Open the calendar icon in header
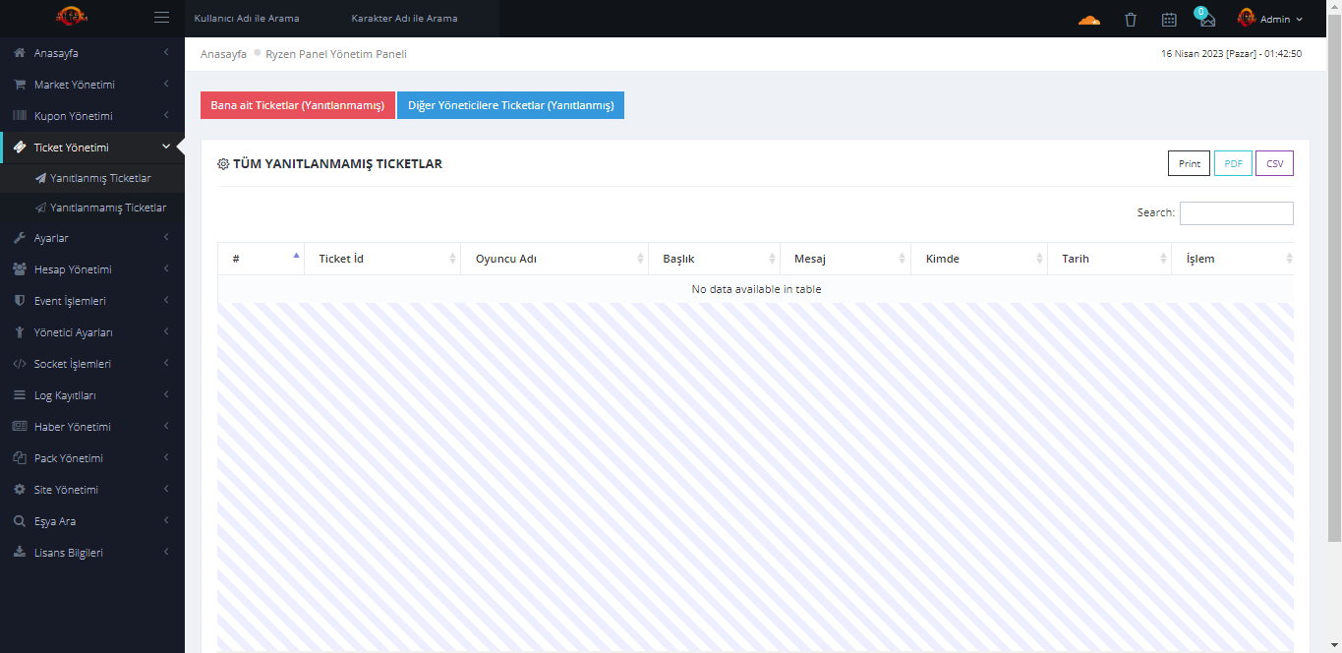Viewport: 1342px width, 653px height. (x=1169, y=19)
